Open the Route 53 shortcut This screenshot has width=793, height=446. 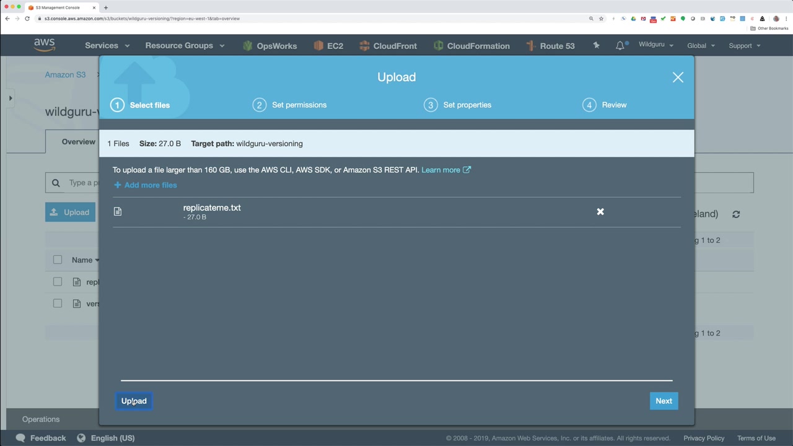[x=550, y=46]
